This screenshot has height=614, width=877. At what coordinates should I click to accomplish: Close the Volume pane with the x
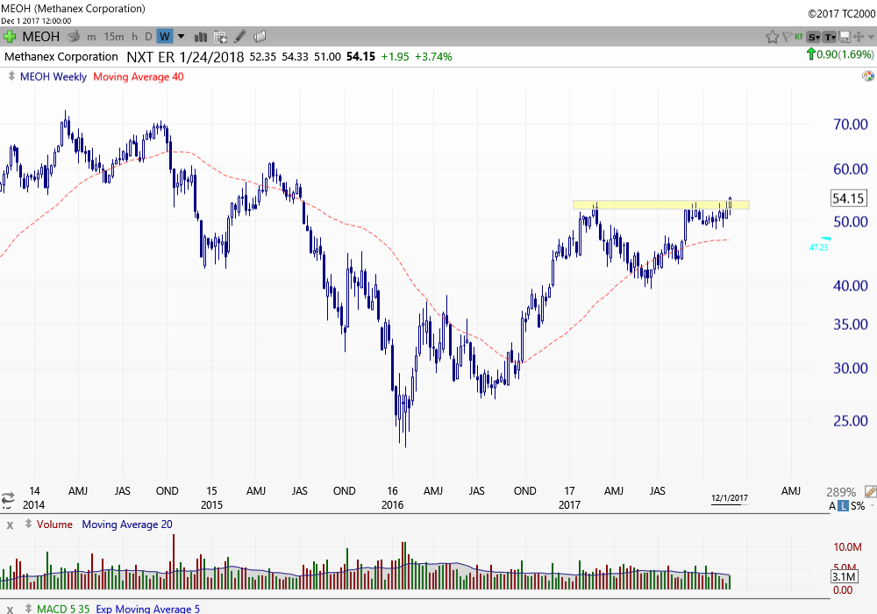point(11,525)
